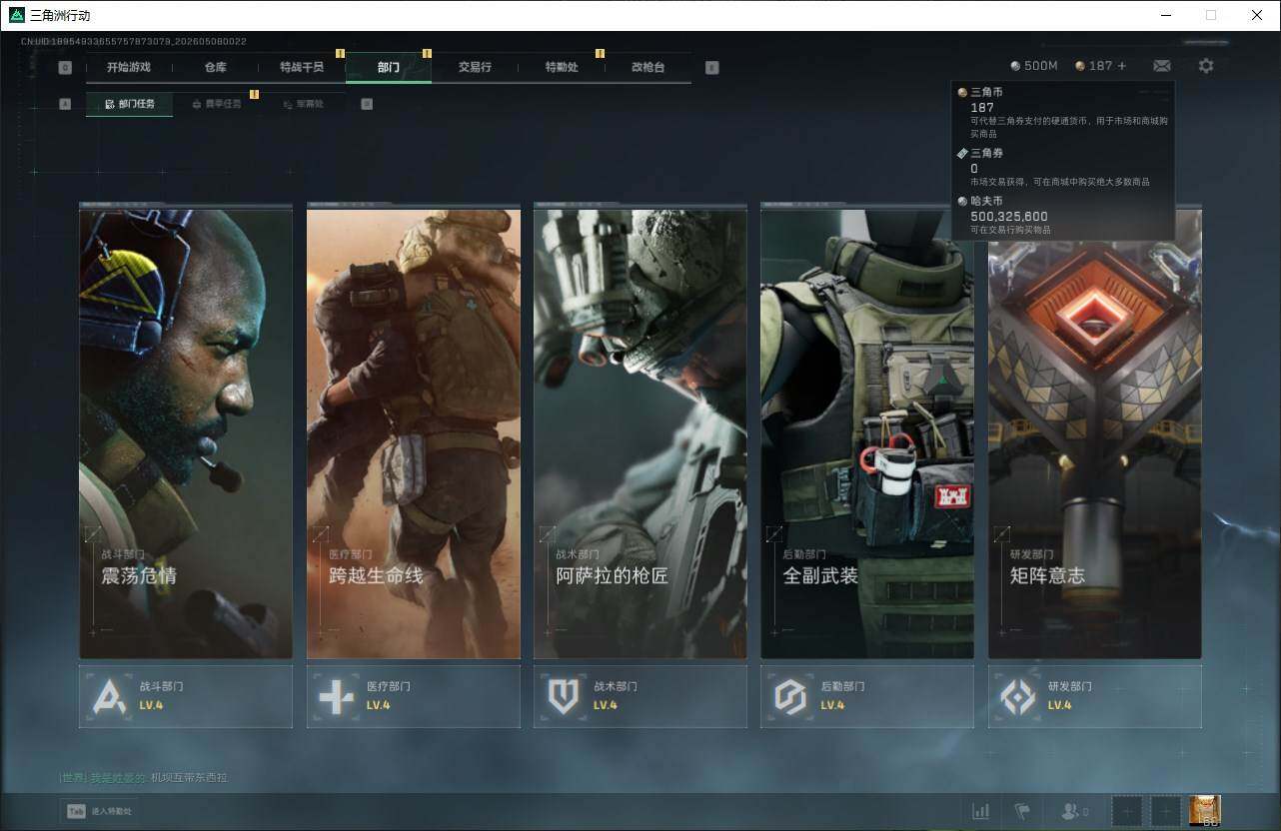The height and width of the screenshot is (831, 1281).
Task: Maximize the 三角洲行动 window
Action: coord(1211,15)
